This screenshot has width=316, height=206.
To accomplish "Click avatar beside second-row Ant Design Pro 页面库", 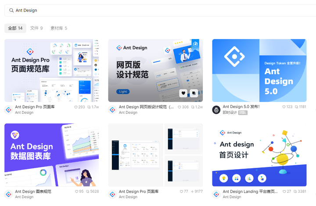I will point(112,194).
